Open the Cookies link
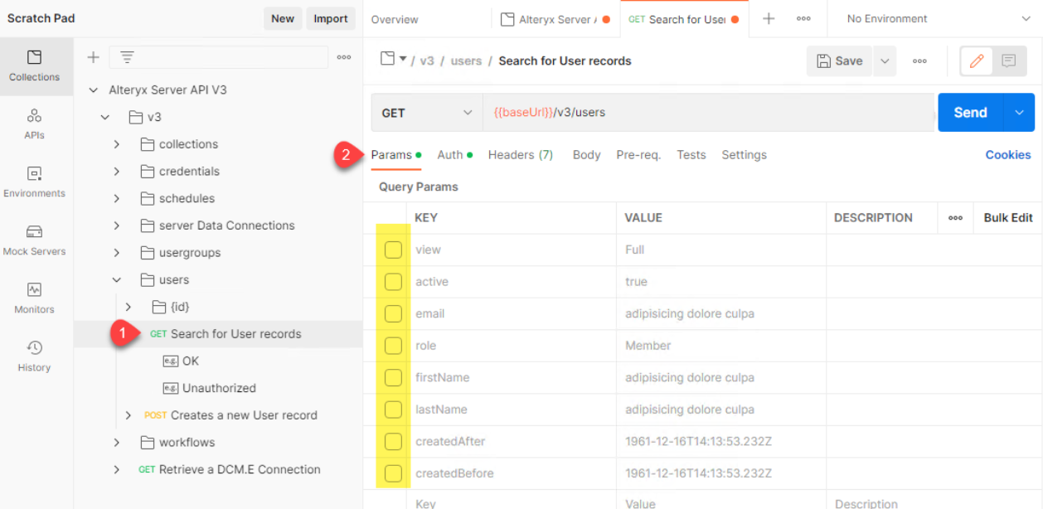 [x=1007, y=154]
